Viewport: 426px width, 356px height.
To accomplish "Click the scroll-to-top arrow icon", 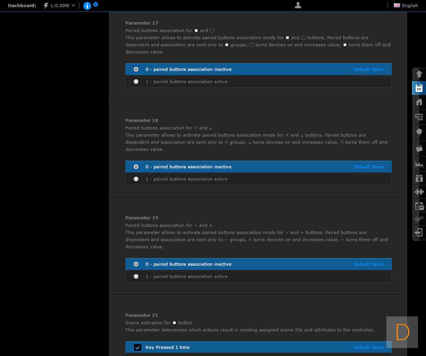I will 419,74.
